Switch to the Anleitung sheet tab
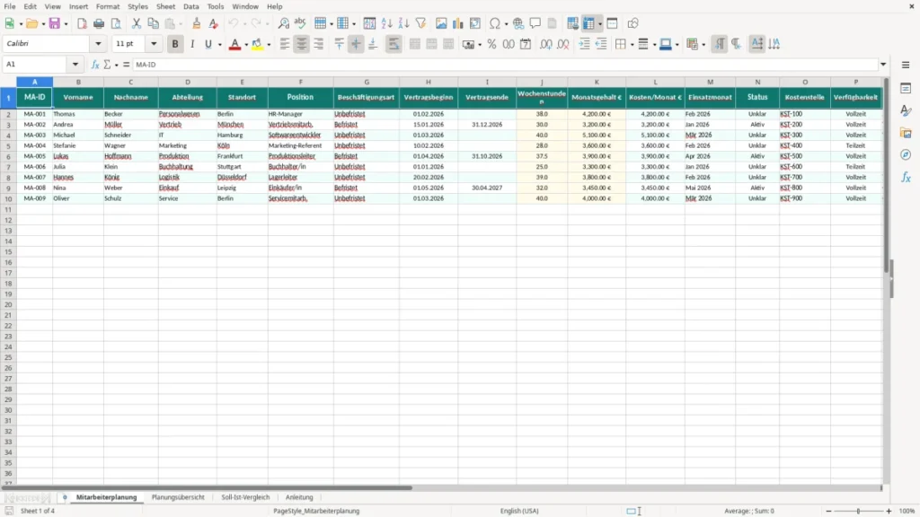Viewport: 920px width, 517px height. tap(299, 497)
